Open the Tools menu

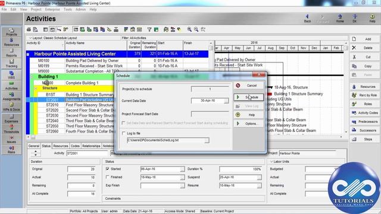point(67,10)
